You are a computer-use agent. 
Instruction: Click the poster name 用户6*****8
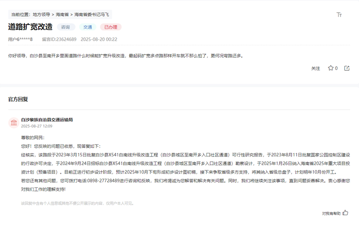pos(20,39)
